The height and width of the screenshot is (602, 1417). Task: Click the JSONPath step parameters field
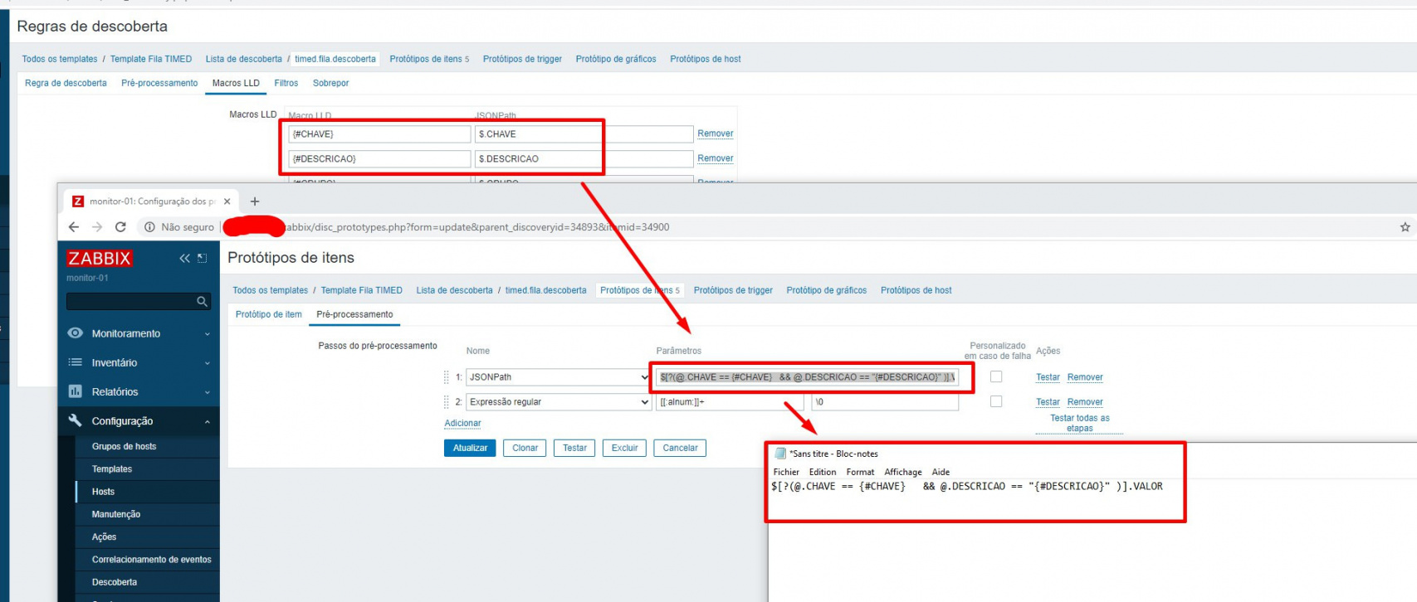(808, 377)
